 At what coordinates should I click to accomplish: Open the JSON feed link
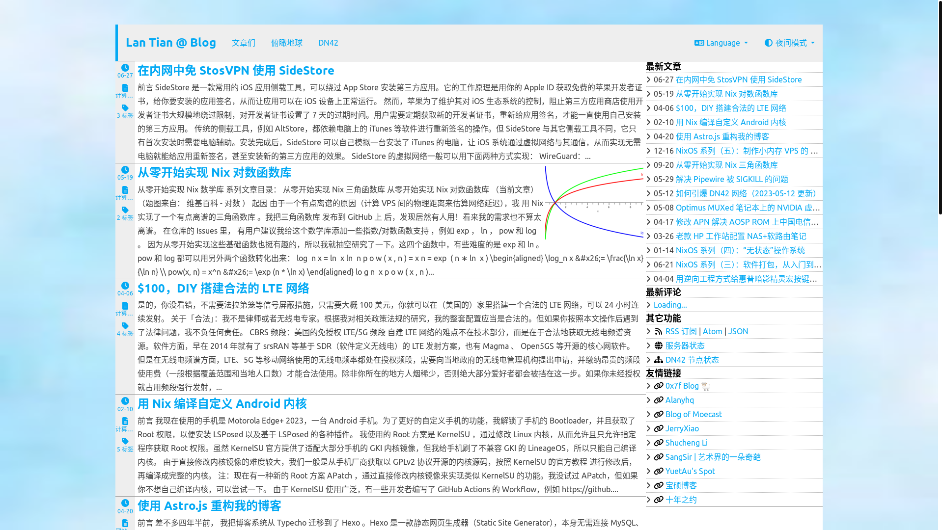coord(738,332)
